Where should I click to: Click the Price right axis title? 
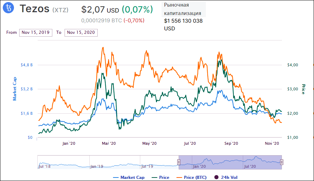tap(303, 89)
